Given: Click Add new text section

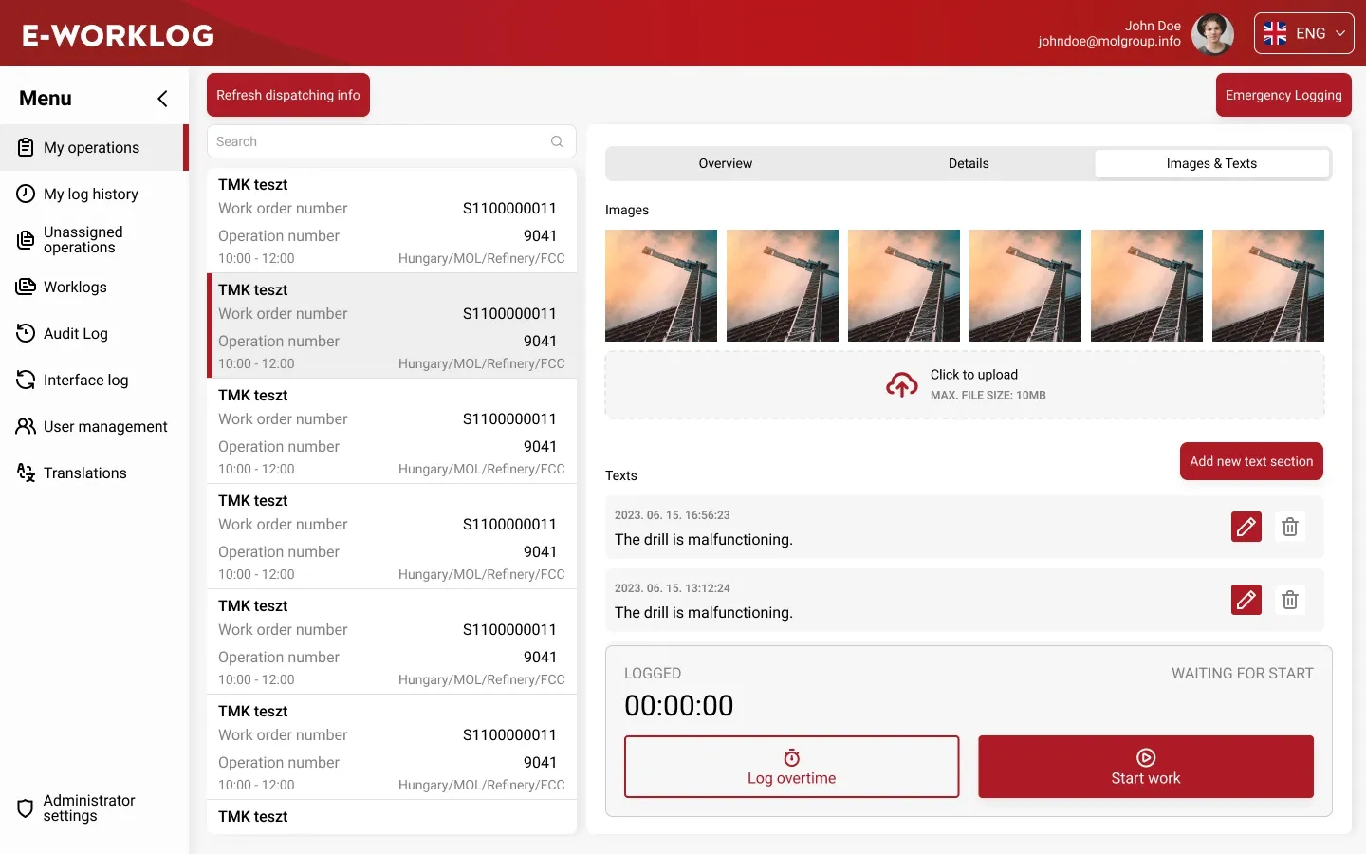Looking at the screenshot, I should (x=1251, y=461).
